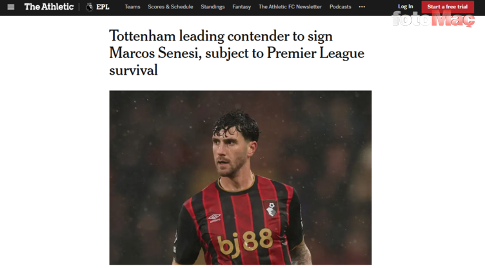This screenshot has height=268, width=485.
Task: Click the fotoMaç watermark logo
Action: click(x=433, y=19)
